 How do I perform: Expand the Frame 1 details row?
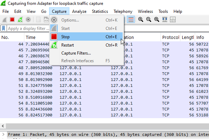pyautogui.click(x=3, y=134)
